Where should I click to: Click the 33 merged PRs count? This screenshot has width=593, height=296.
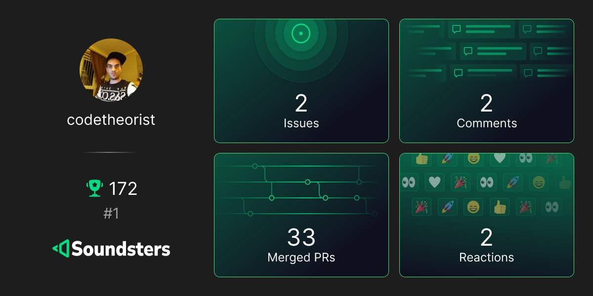(301, 237)
